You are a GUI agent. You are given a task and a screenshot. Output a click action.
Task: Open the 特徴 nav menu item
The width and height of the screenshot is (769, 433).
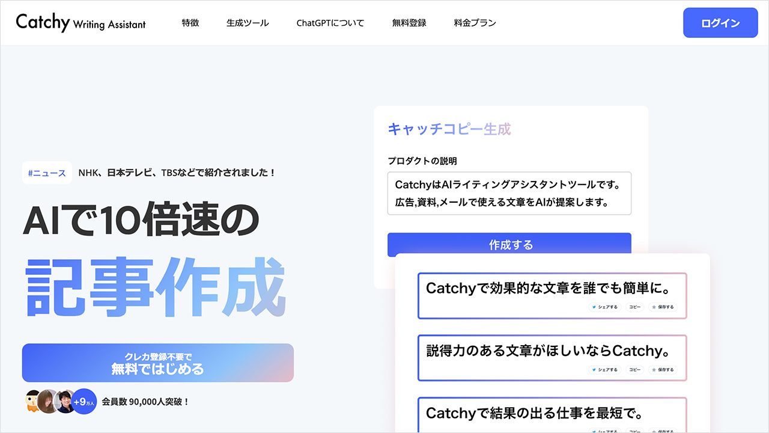(190, 23)
